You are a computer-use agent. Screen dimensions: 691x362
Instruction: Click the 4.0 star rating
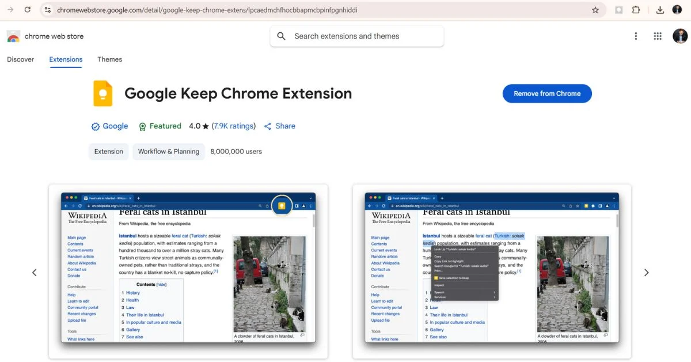point(199,126)
